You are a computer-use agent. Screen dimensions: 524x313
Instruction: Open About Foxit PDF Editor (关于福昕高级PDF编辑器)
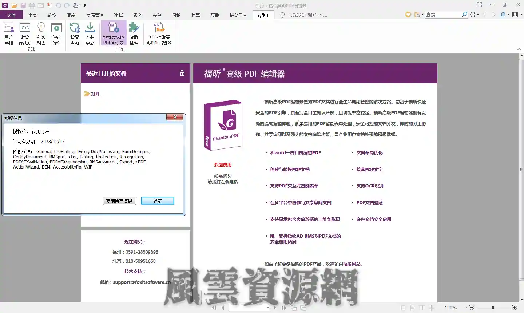point(159,34)
